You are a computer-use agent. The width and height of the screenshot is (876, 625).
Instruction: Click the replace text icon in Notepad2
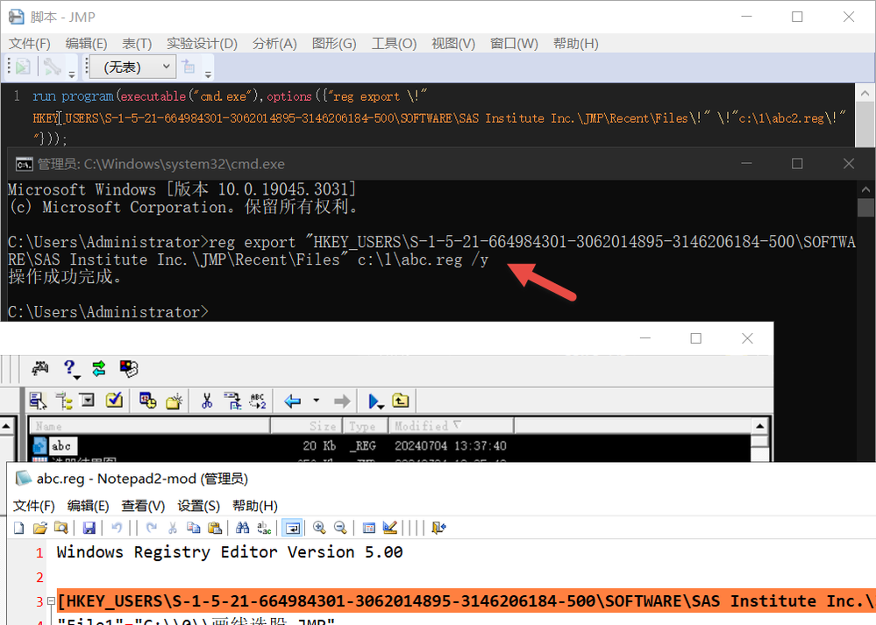point(264,527)
